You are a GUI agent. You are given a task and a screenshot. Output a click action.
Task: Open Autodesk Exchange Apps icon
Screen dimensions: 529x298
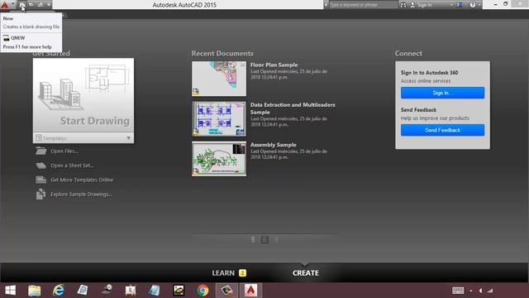click(460, 5)
